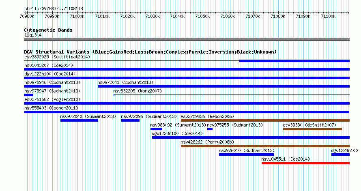Screen dimensions: 361x191
Task: Click the blue bar of nsv976010
Action: pyautogui.click(x=246, y=155)
